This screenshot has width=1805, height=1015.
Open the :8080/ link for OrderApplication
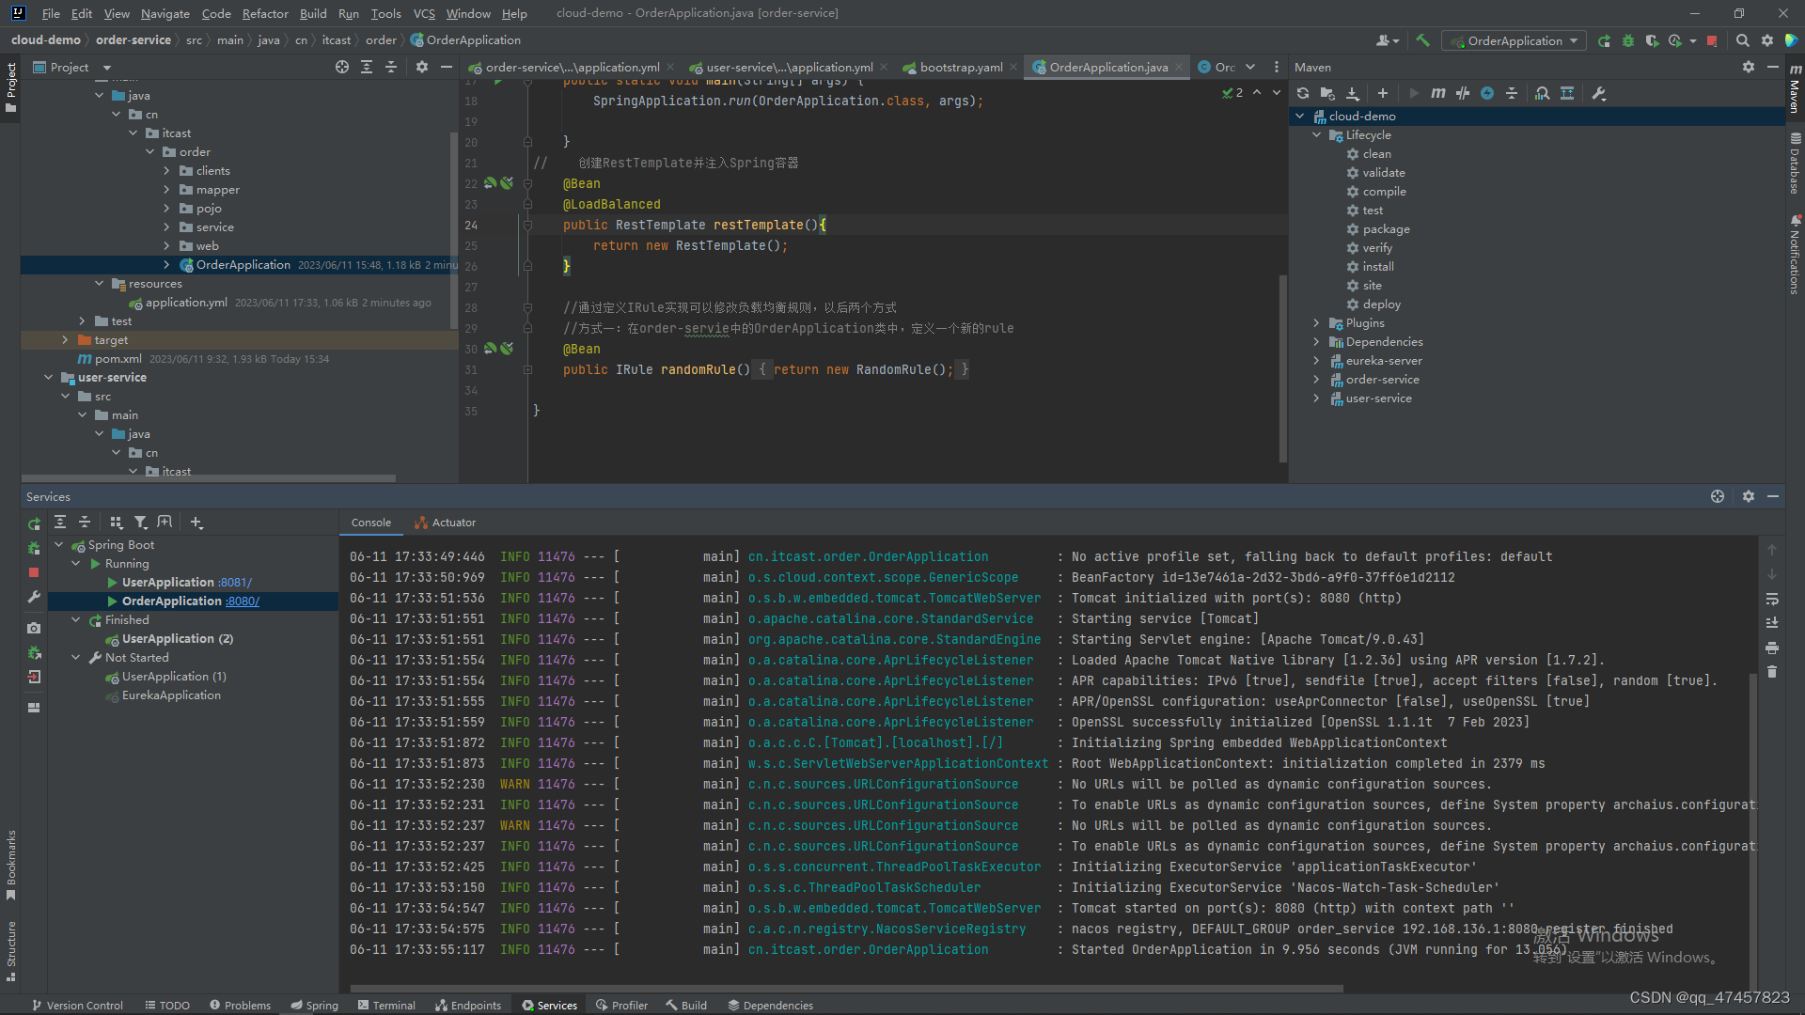[x=243, y=601]
